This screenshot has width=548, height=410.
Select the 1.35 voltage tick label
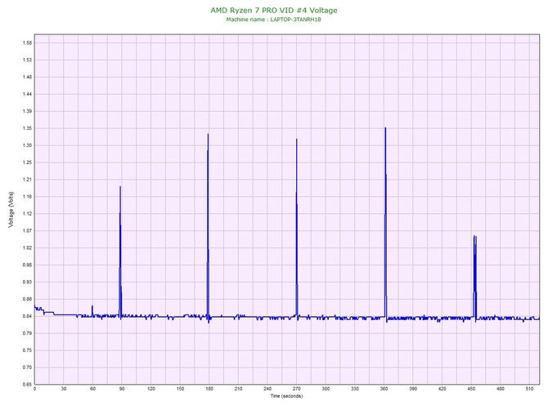[27, 128]
